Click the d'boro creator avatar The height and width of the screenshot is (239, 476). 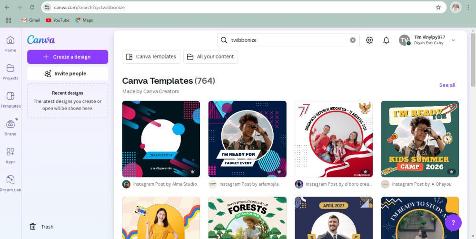click(x=299, y=184)
